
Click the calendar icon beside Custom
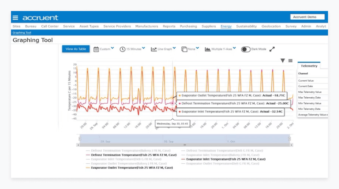click(x=96, y=50)
